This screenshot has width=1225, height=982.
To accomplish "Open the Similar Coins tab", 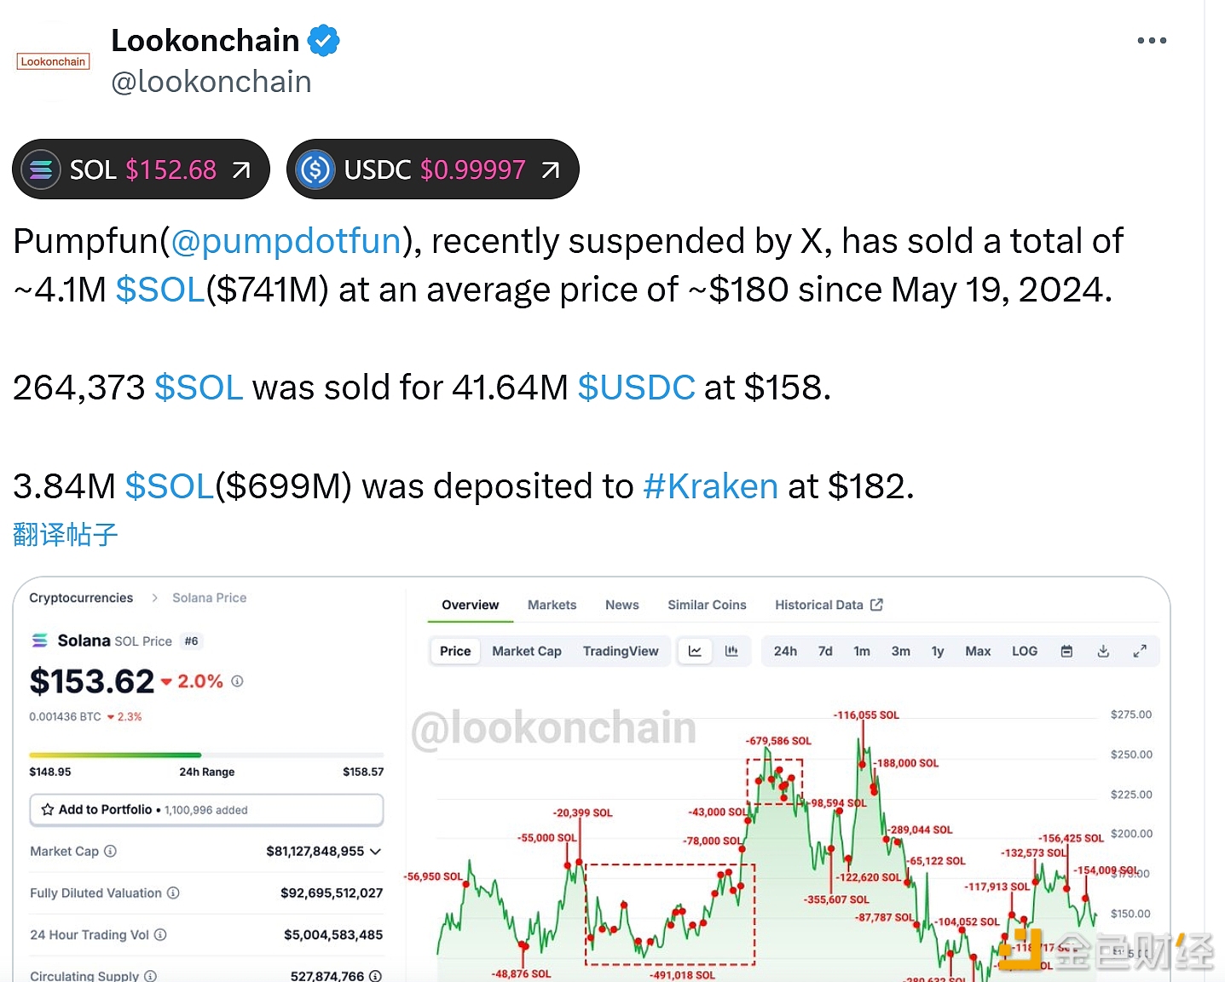I will coord(707,605).
